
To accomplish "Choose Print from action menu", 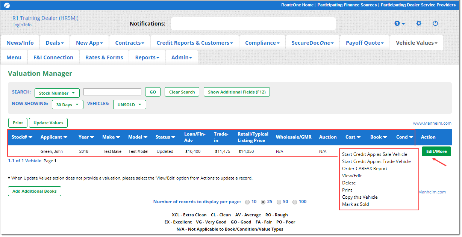I will [347, 190].
